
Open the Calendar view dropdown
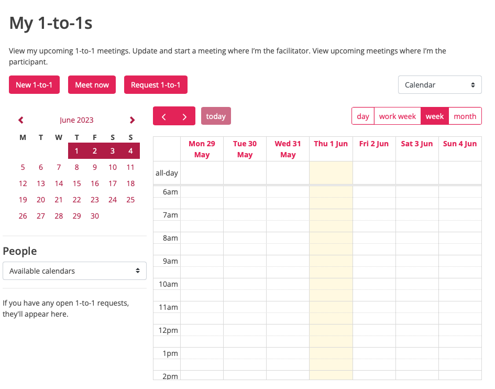[x=439, y=85]
